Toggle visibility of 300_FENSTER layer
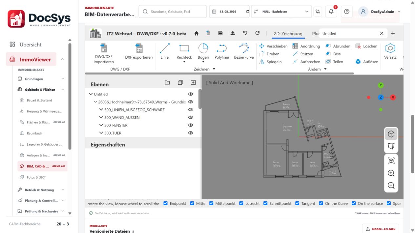The image size is (415, 233). click(x=191, y=125)
